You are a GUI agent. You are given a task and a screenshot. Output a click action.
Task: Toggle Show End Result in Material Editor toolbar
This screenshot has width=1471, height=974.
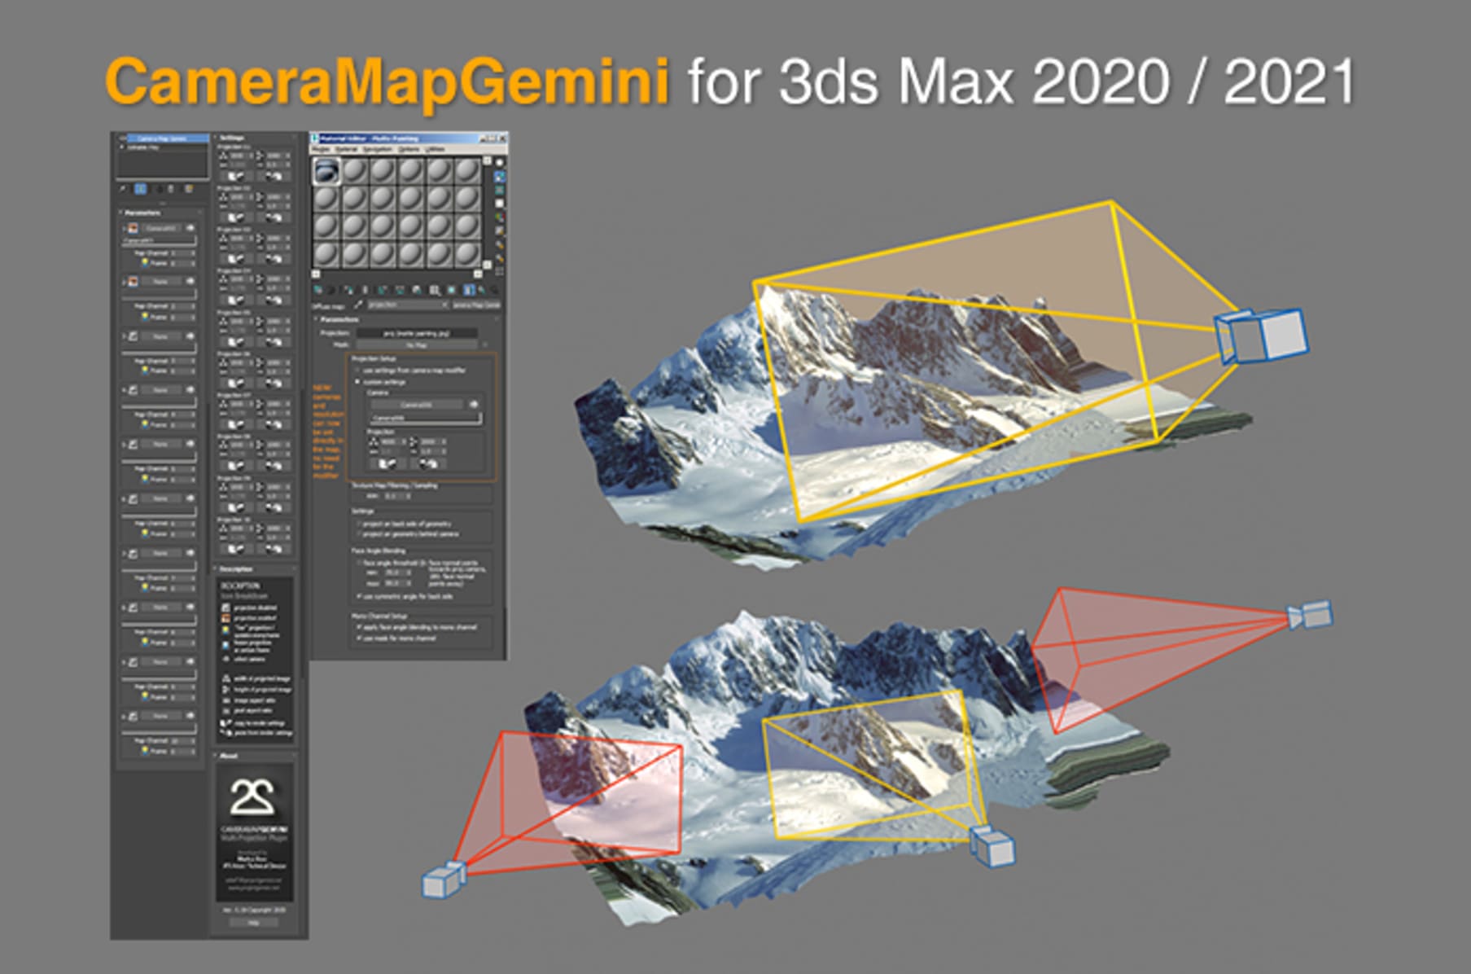469,290
